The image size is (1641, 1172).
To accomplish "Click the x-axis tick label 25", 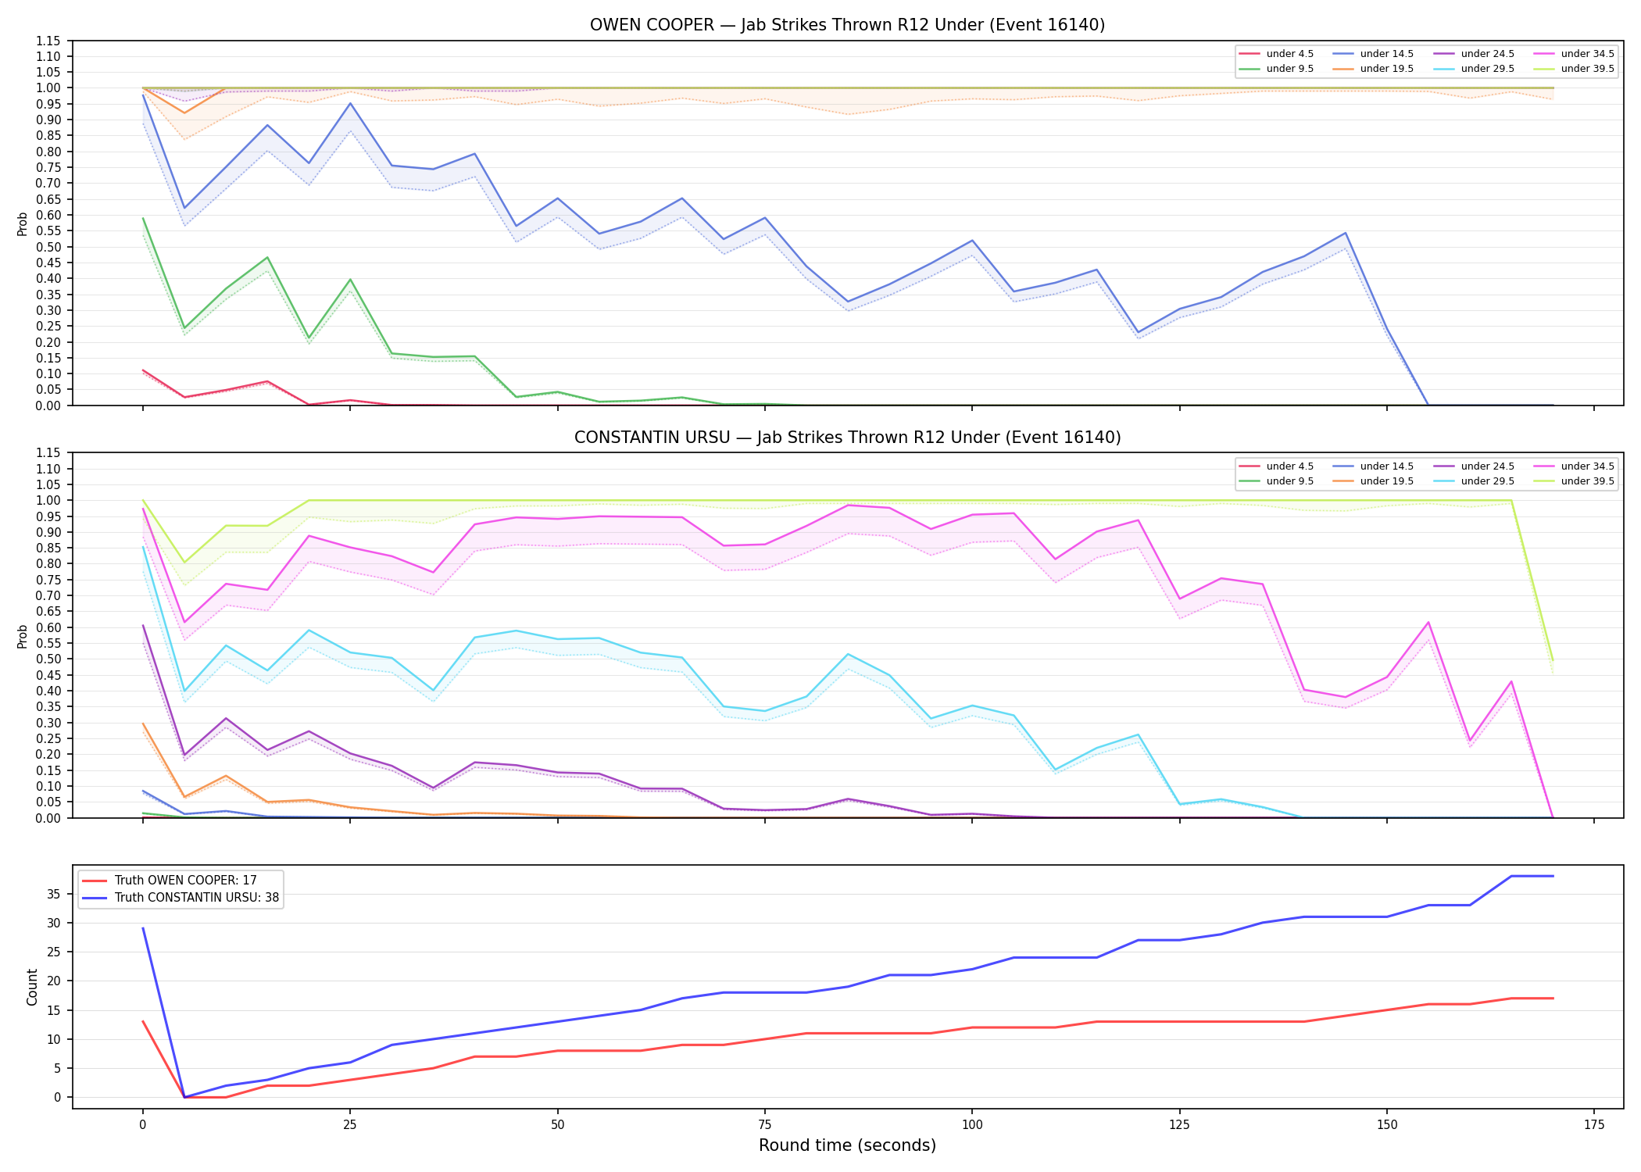I will 350,1125.
